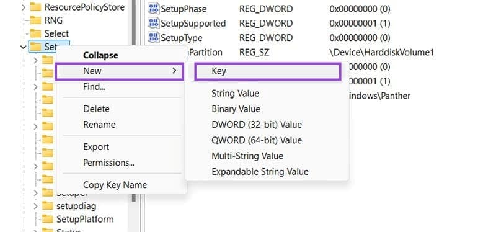The width and height of the screenshot is (496, 232).
Task: Expand the setupdiag key chevron
Action: 35,207
